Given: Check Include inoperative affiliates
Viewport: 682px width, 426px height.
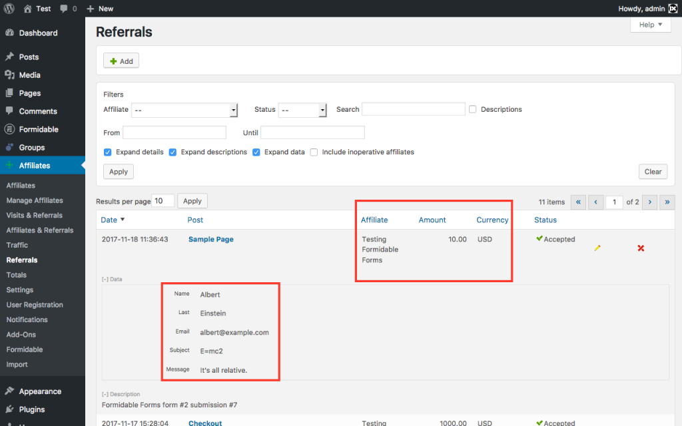Looking at the screenshot, I should tap(314, 152).
